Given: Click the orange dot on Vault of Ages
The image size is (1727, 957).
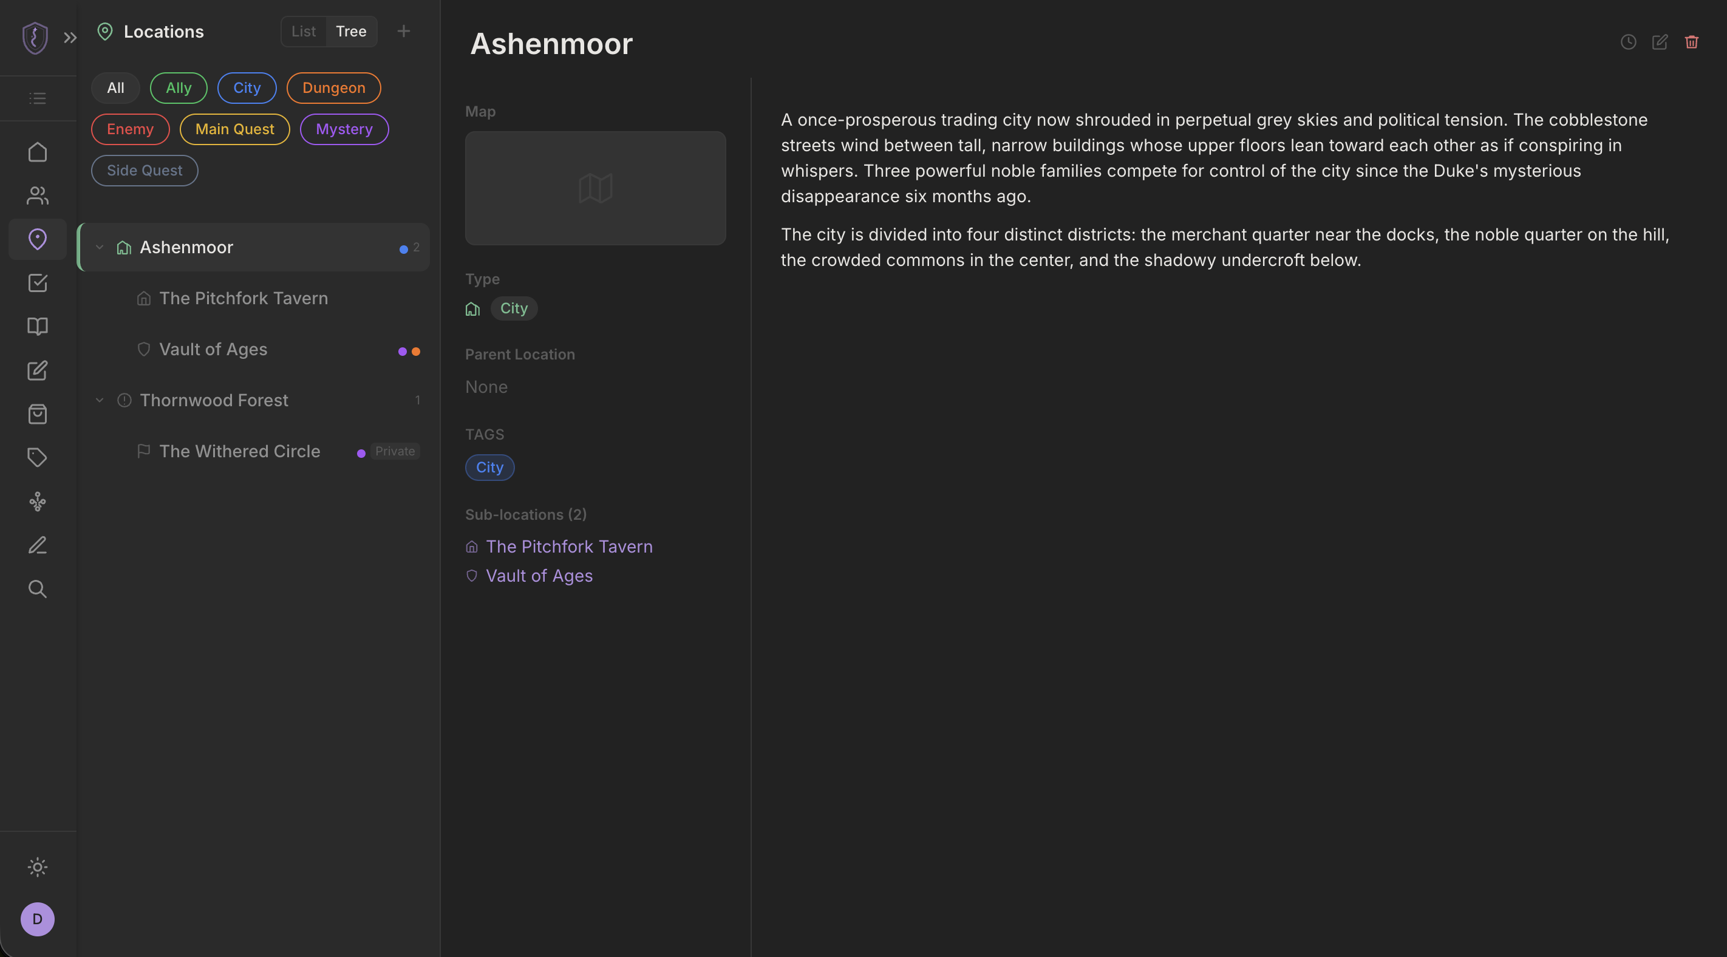Looking at the screenshot, I should click(x=417, y=352).
